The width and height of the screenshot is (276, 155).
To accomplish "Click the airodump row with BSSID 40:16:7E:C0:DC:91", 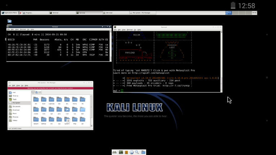I will (58, 45).
